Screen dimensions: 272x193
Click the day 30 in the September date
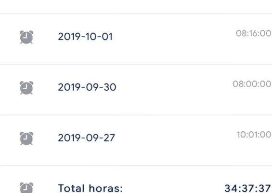pyautogui.click(x=110, y=87)
